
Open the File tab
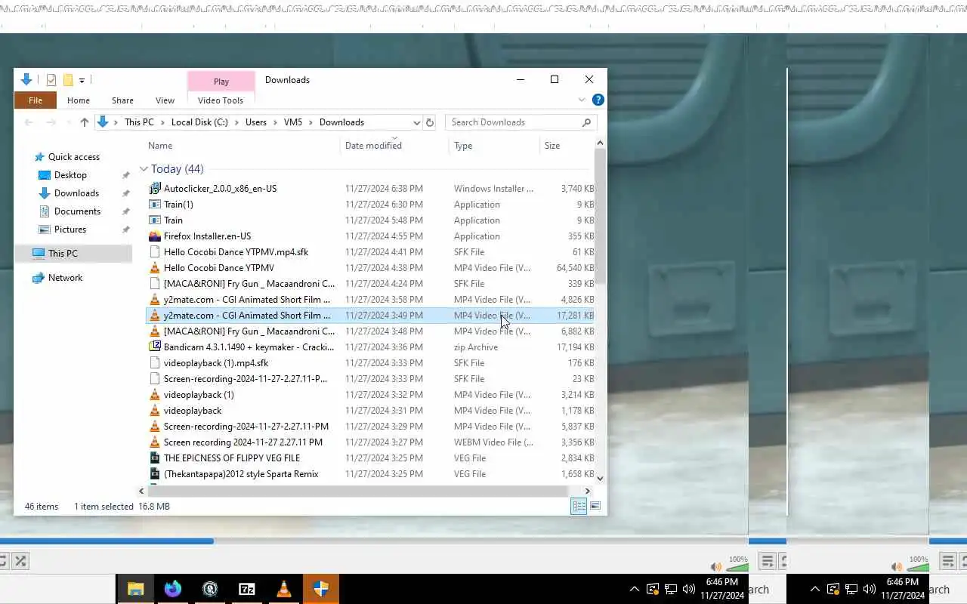click(x=36, y=100)
